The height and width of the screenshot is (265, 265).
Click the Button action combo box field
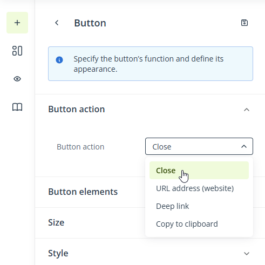tap(199, 146)
